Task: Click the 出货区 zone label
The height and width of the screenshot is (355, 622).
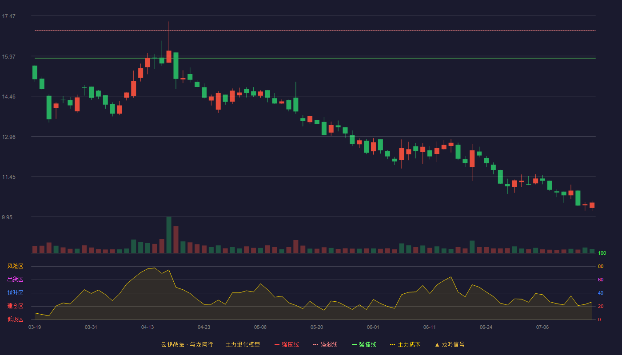Action: pos(15,280)
